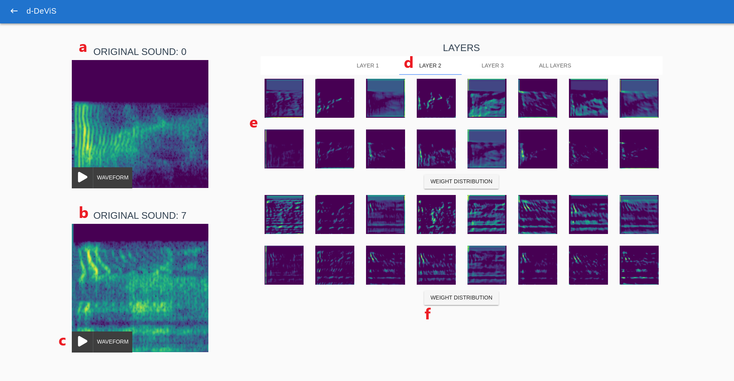The height and width of the screenshot is (381, 734).
Task: Select fifth feature map in sound 7's bottom row
Action: [487, 265]
